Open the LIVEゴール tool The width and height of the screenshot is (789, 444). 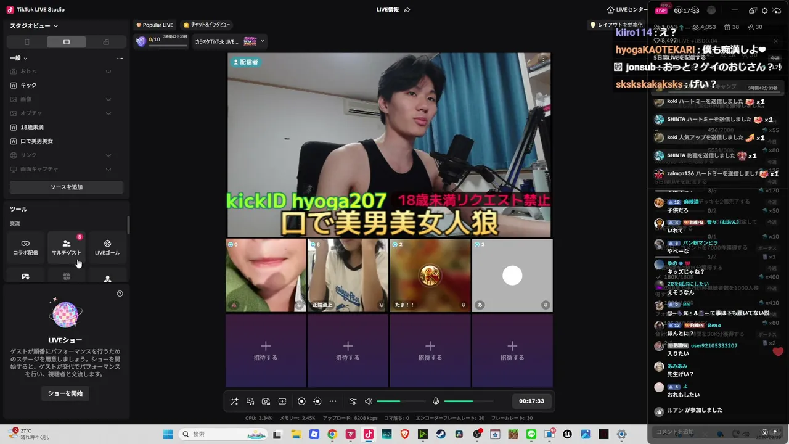(107, 247)
